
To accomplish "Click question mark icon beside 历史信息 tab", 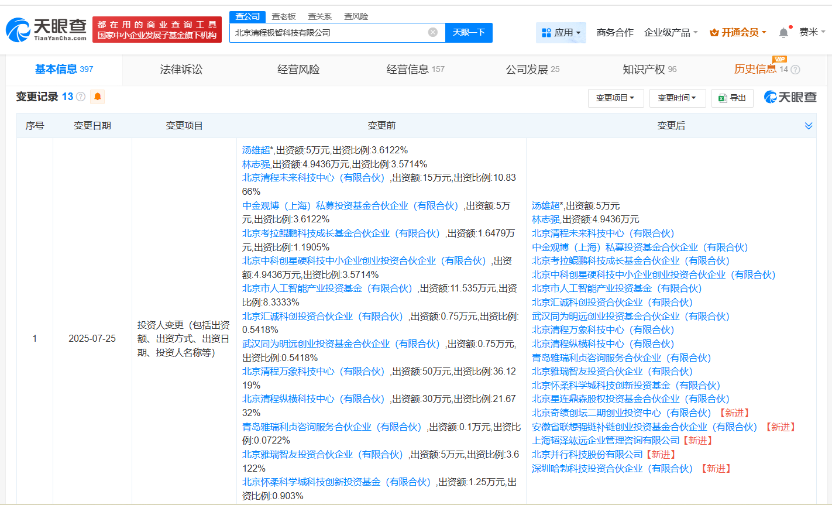I will 795,70.
